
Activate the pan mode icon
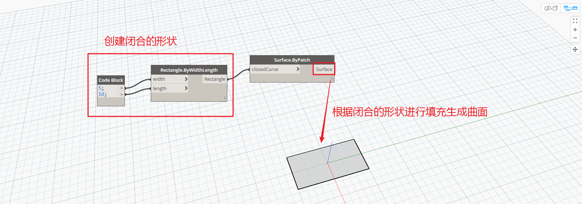[x=575, y=49]
